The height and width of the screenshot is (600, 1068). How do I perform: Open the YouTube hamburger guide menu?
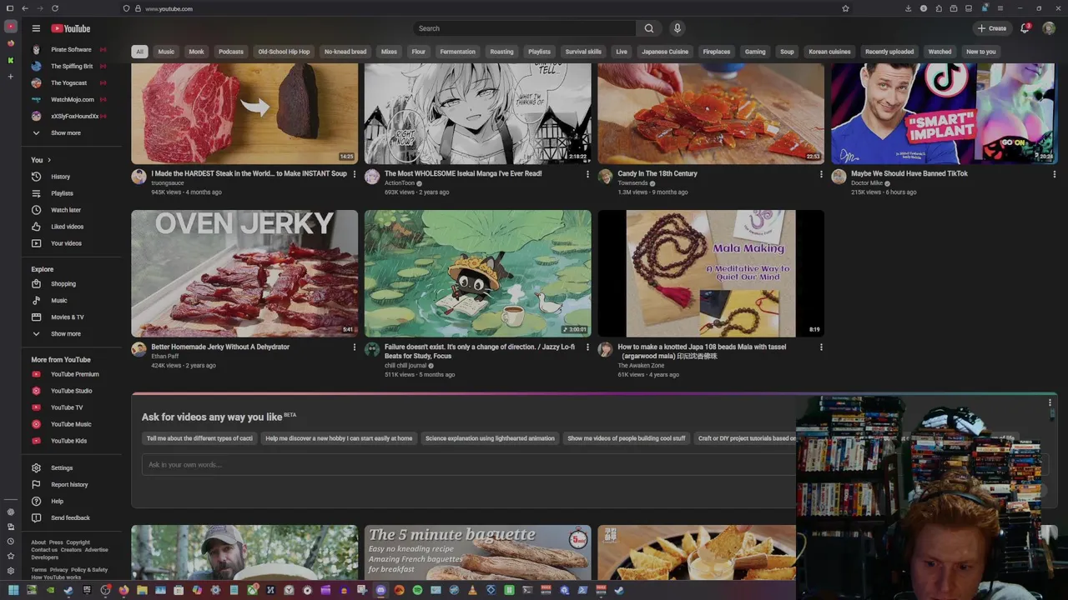point(36,28)
